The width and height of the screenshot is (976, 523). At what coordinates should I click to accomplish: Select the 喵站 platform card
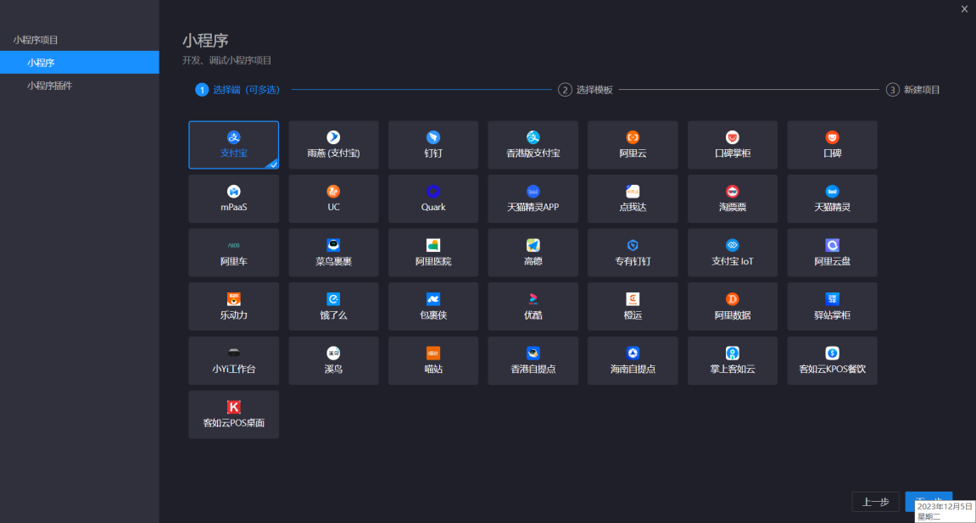click(433, 361)
